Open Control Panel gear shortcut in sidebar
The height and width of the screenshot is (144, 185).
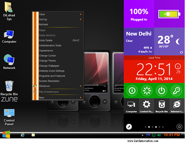coord(146,106)
